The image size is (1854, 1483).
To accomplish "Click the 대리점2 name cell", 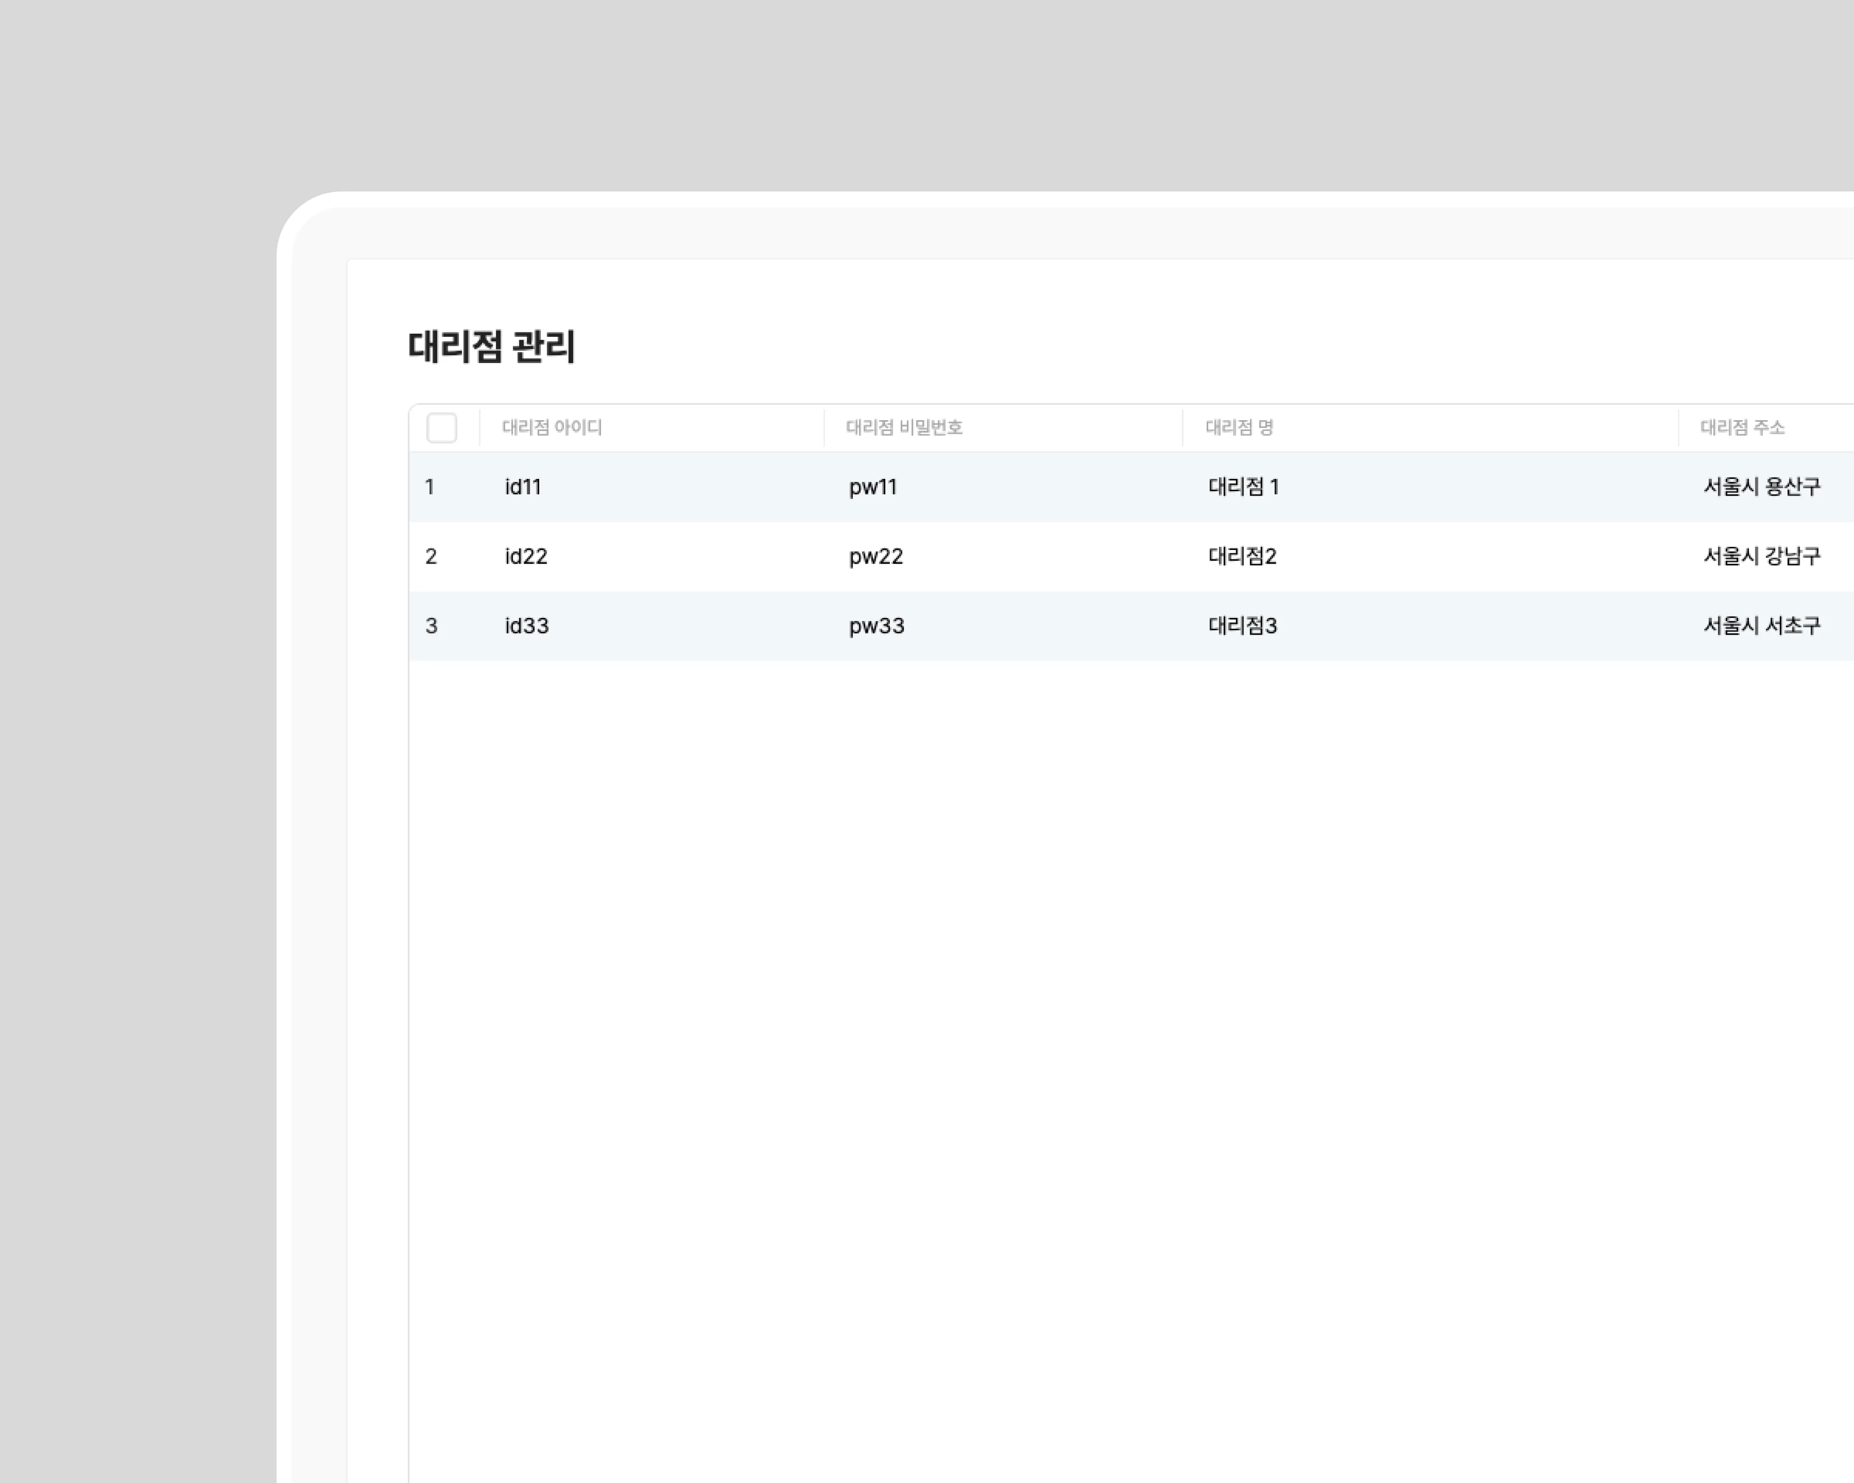I will coord(1242,556).
